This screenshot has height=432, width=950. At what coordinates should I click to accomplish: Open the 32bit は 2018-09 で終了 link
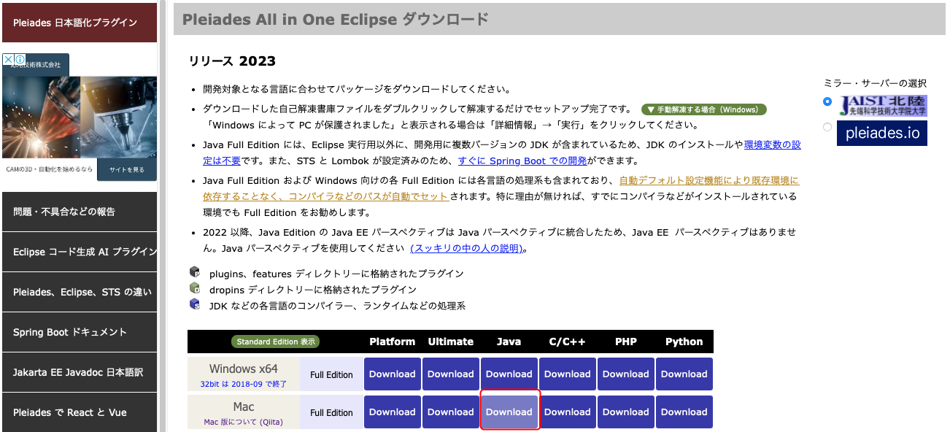pyautogui.click(x=244, y=384)
